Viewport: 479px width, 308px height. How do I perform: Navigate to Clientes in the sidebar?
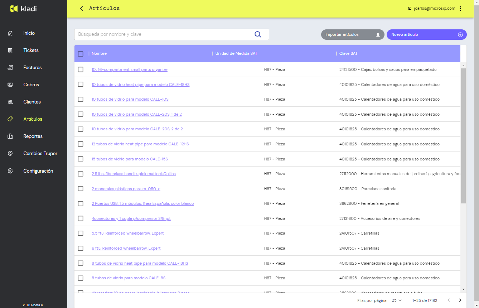click(x=32, y=102)
